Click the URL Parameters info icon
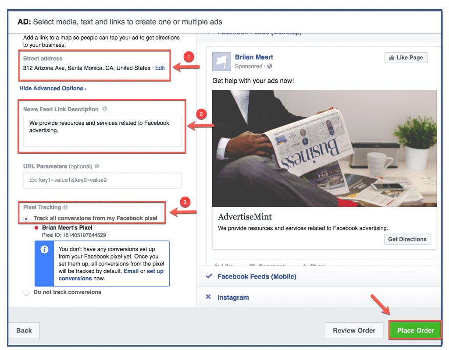 [x=97, y=165]
